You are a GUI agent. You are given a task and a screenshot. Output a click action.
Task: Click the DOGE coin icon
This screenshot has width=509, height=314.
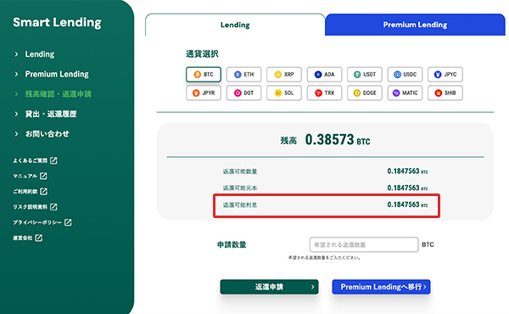click(357, 93)
